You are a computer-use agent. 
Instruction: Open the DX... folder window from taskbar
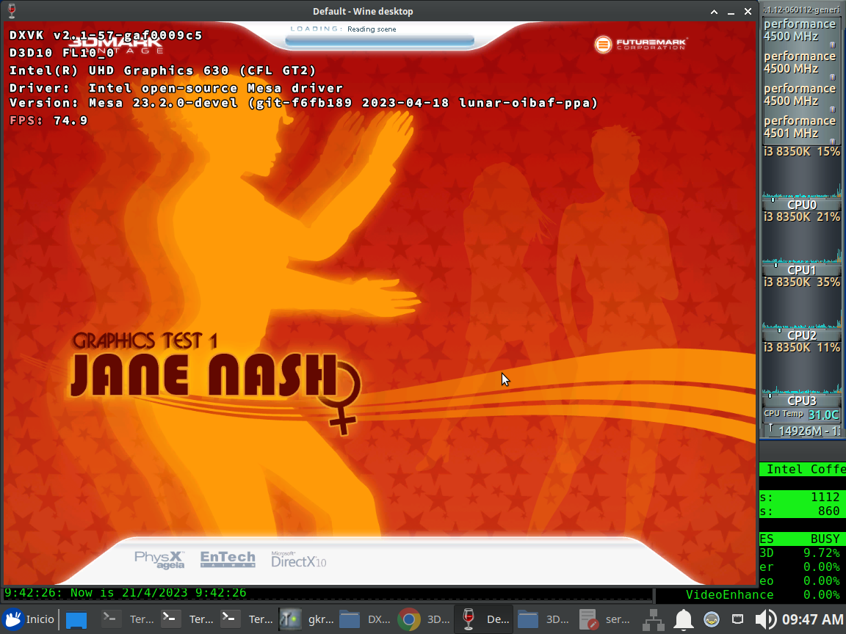click(365, 619)
